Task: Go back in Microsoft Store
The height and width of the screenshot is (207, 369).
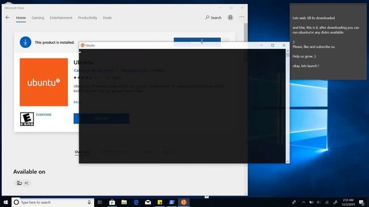Action: [x=7, y=18]
